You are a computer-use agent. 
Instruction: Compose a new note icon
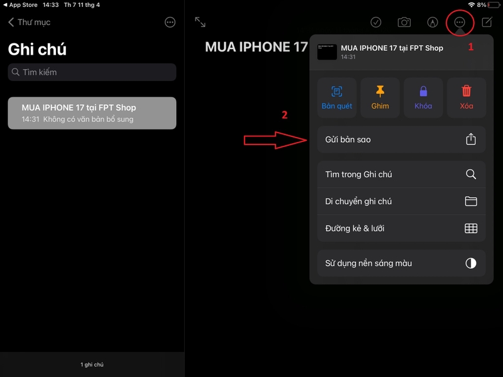tap(487, 22)
